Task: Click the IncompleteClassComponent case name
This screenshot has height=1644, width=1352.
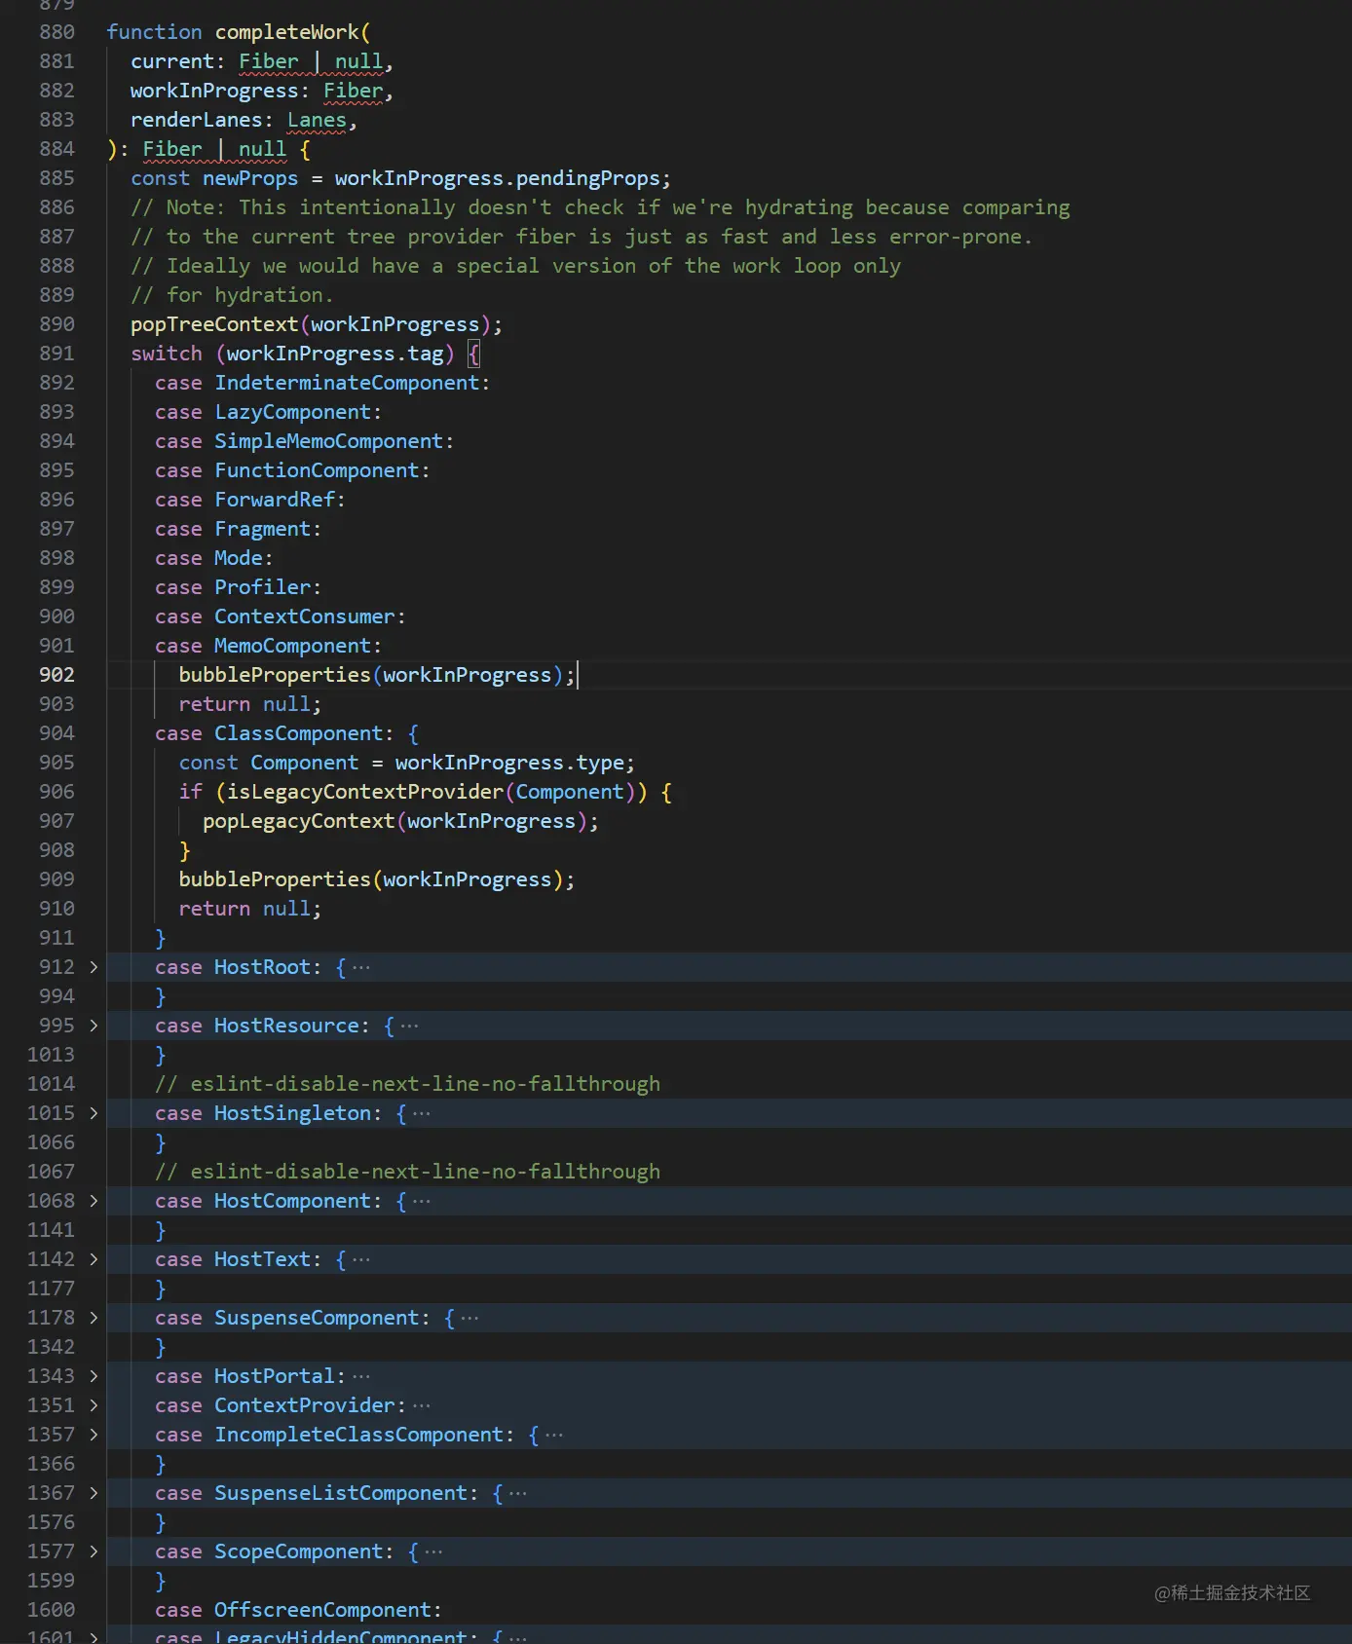Action: pyautogui.click(x=359, y=1435)
